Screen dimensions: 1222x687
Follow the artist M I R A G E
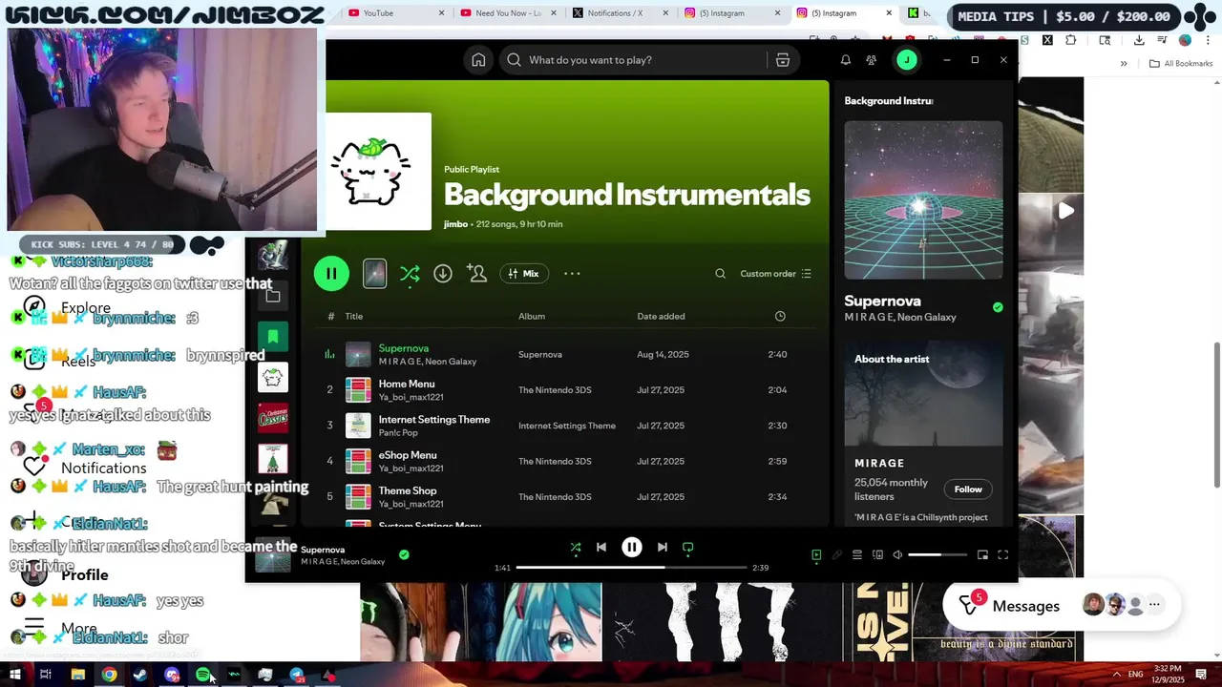(968, 489)
